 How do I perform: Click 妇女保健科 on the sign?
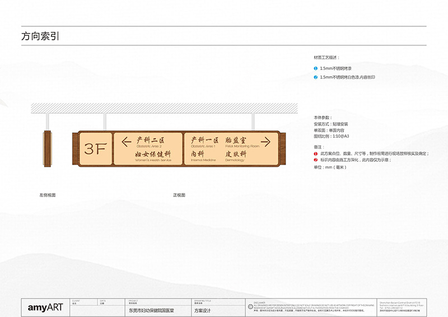[x=153, y=154]
